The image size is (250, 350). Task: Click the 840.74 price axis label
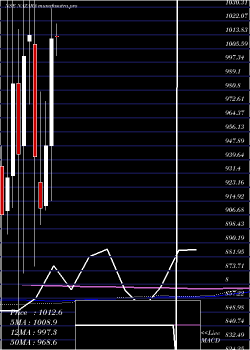234,321
